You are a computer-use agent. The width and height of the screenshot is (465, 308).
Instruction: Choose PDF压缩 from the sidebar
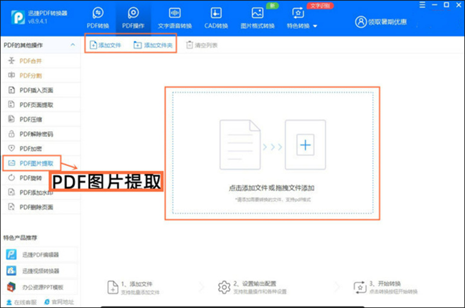[31, 120]
